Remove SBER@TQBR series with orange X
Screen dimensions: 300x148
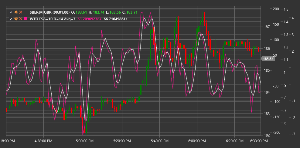21,12
